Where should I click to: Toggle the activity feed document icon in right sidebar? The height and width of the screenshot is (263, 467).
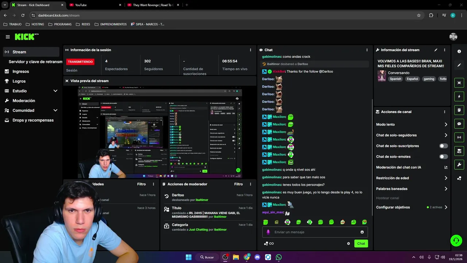459,110
